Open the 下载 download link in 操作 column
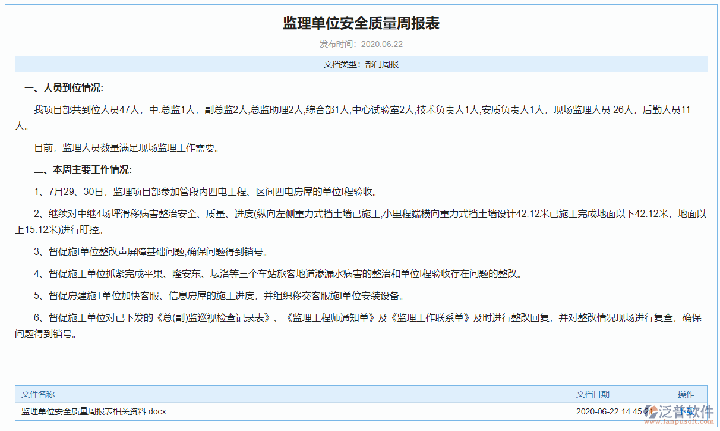Viewport: 720px width, 431px height. coord(686,411)
